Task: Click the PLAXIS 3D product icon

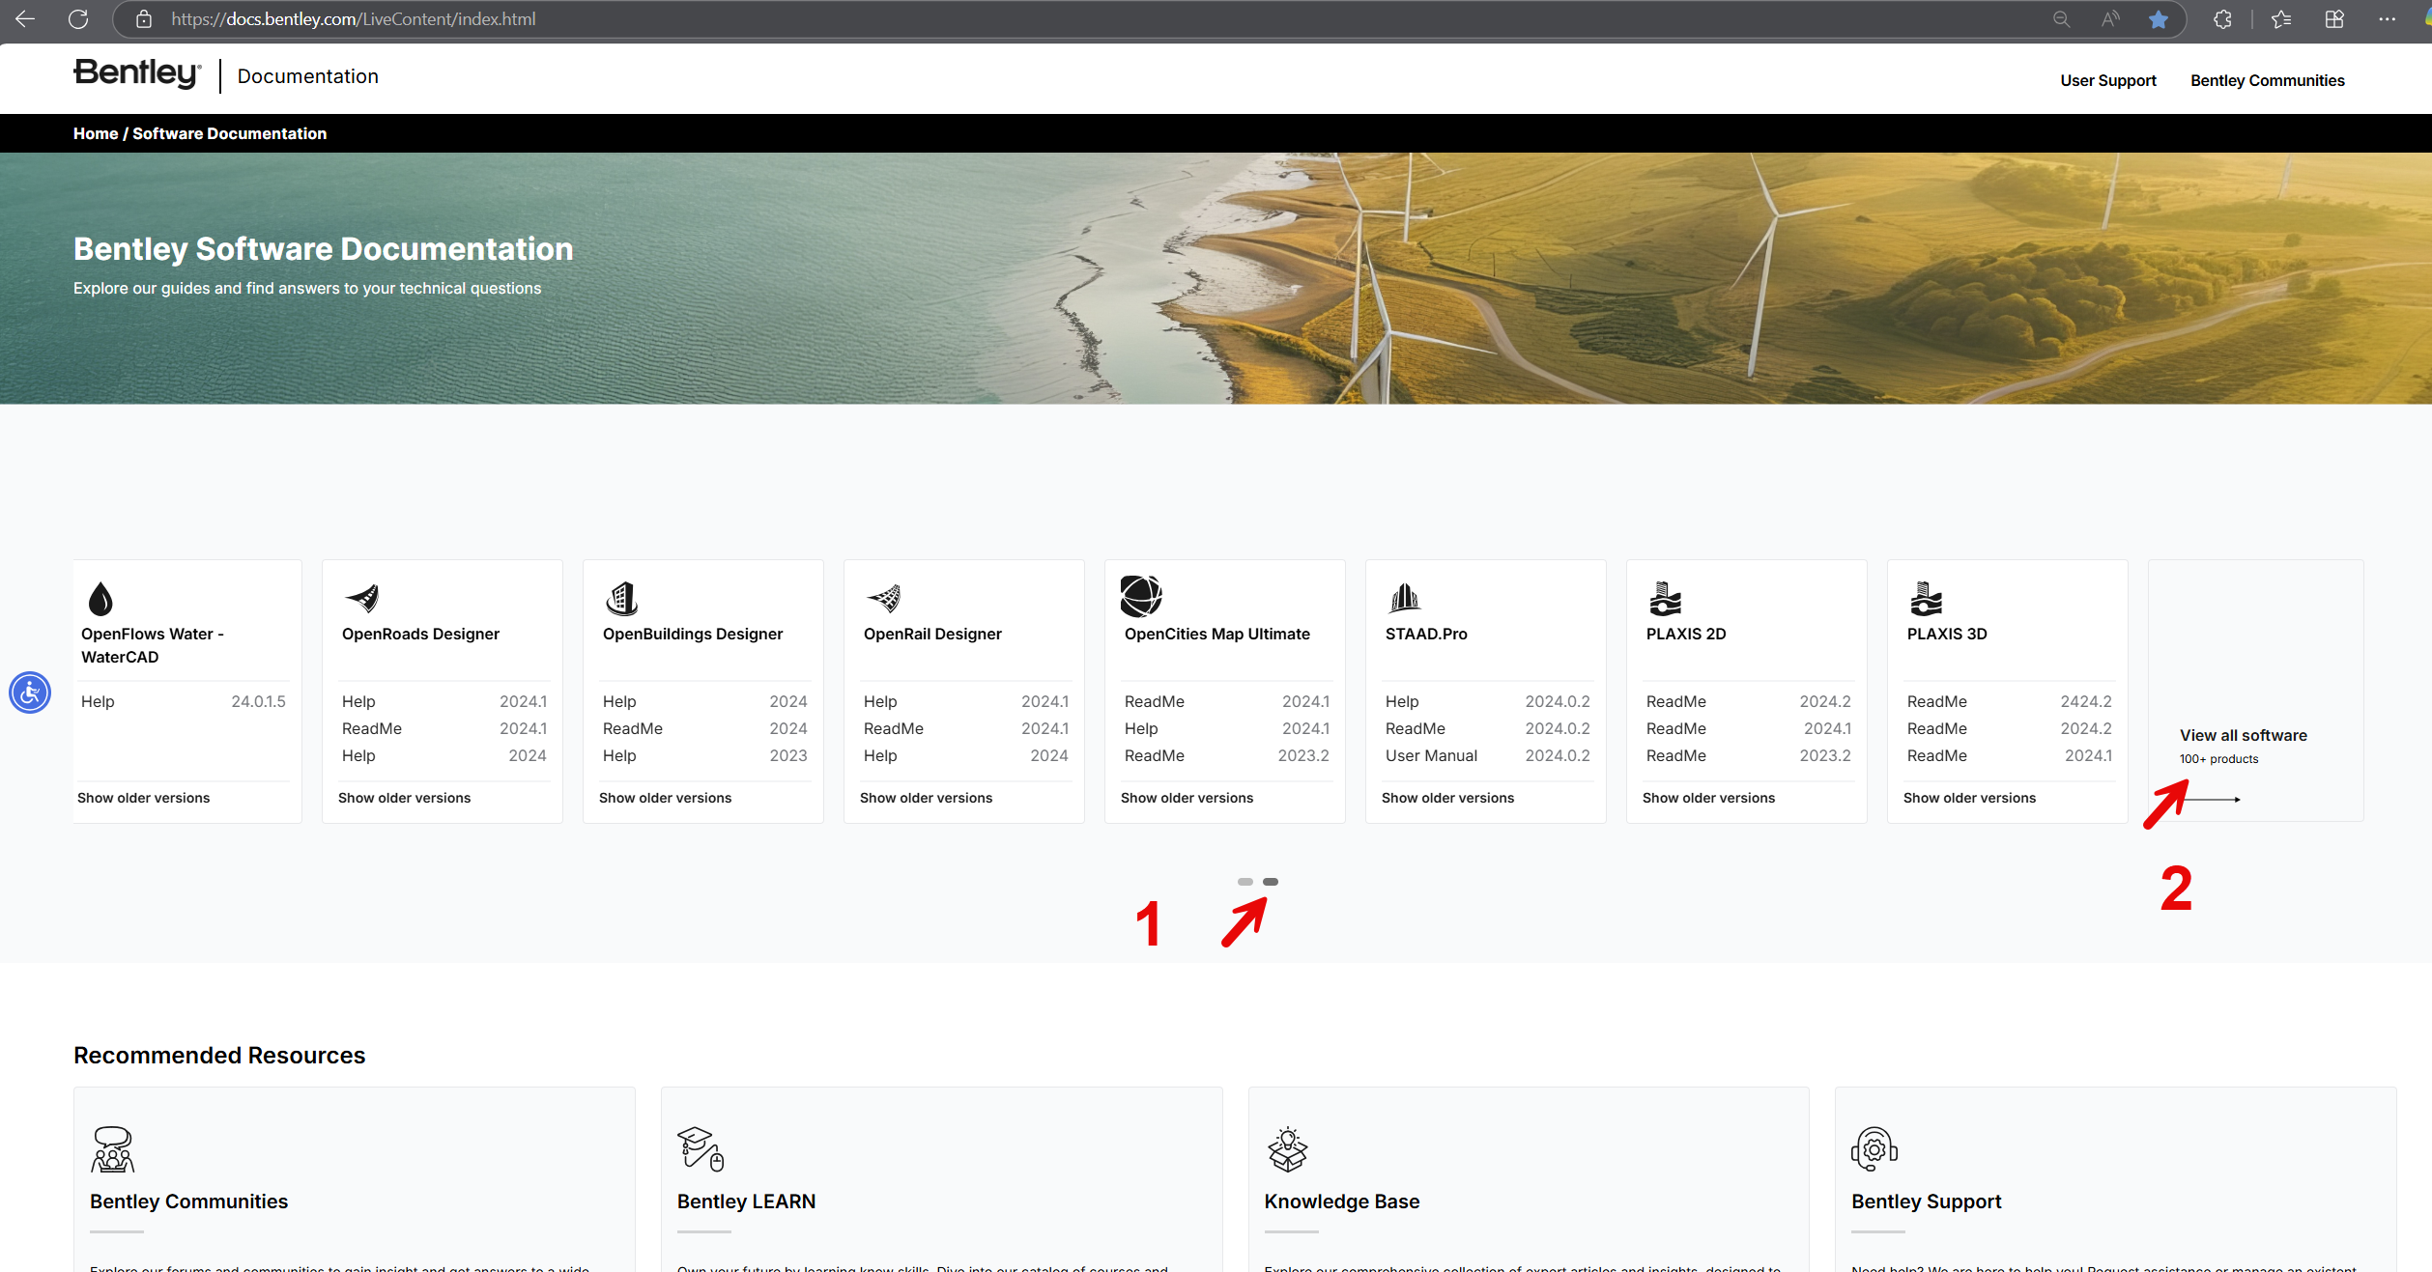Action: (1927, 597)
